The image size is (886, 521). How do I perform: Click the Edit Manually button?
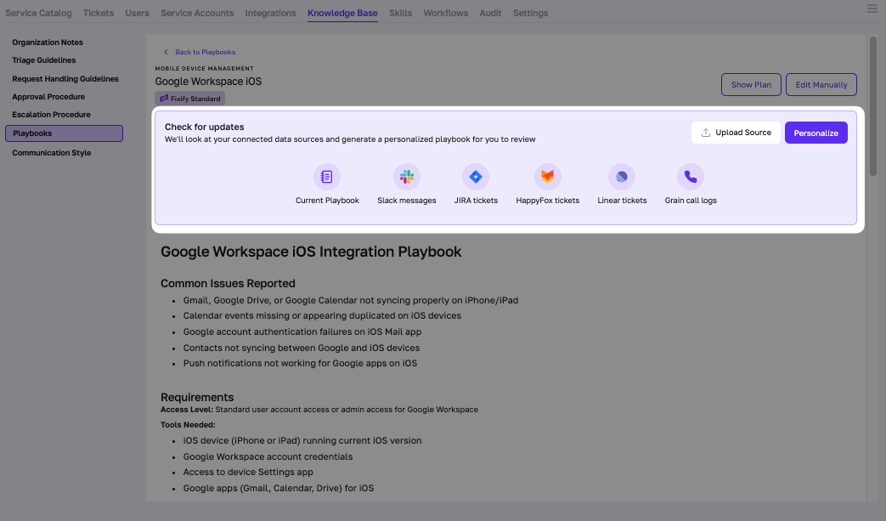click(x=821, y=84)
